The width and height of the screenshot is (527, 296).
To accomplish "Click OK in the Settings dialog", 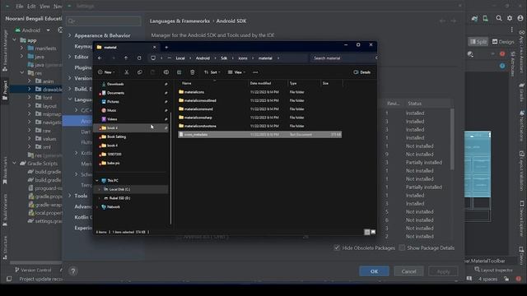I will pyautogui.click(x=374, y=271).
